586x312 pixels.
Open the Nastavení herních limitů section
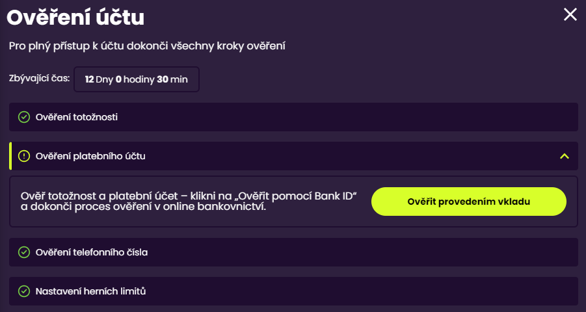[x=293, y=291]
